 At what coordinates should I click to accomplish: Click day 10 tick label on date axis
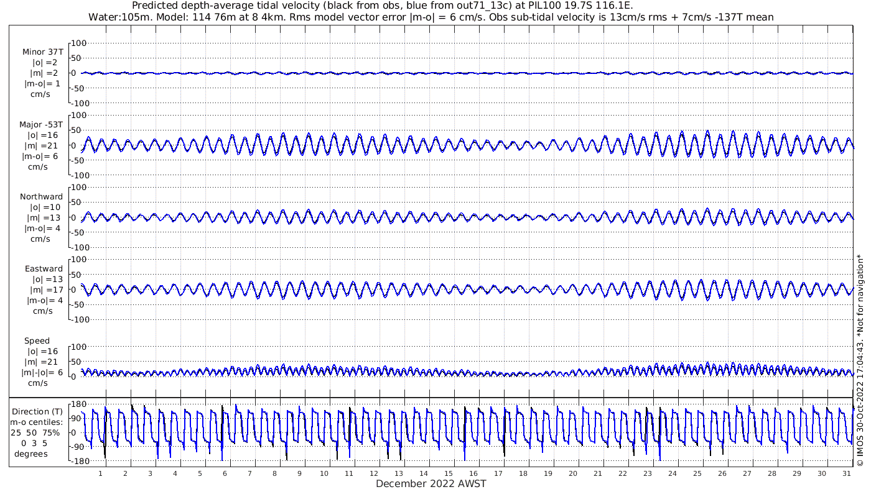click(324, 473)
